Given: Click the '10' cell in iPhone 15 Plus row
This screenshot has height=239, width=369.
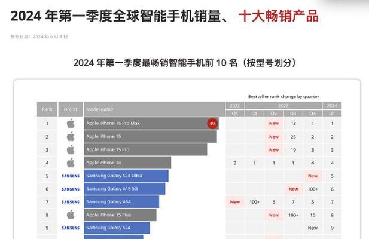Looking at the screenshot, I should 313,215.
